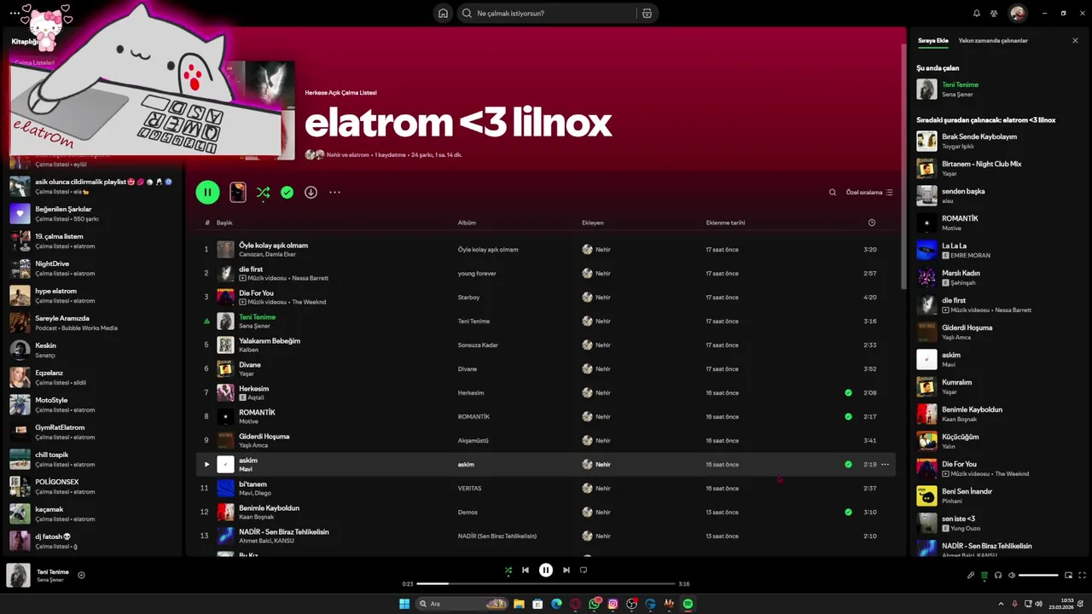Open Öyle kolay aşık olmam album link
The image size is (1092, 614).
click(x=488, y=249)
